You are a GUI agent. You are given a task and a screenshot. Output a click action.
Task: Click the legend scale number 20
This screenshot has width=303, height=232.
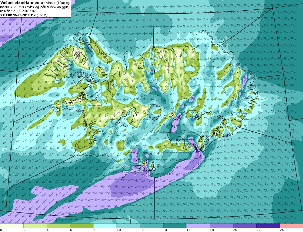pos(235,230)
